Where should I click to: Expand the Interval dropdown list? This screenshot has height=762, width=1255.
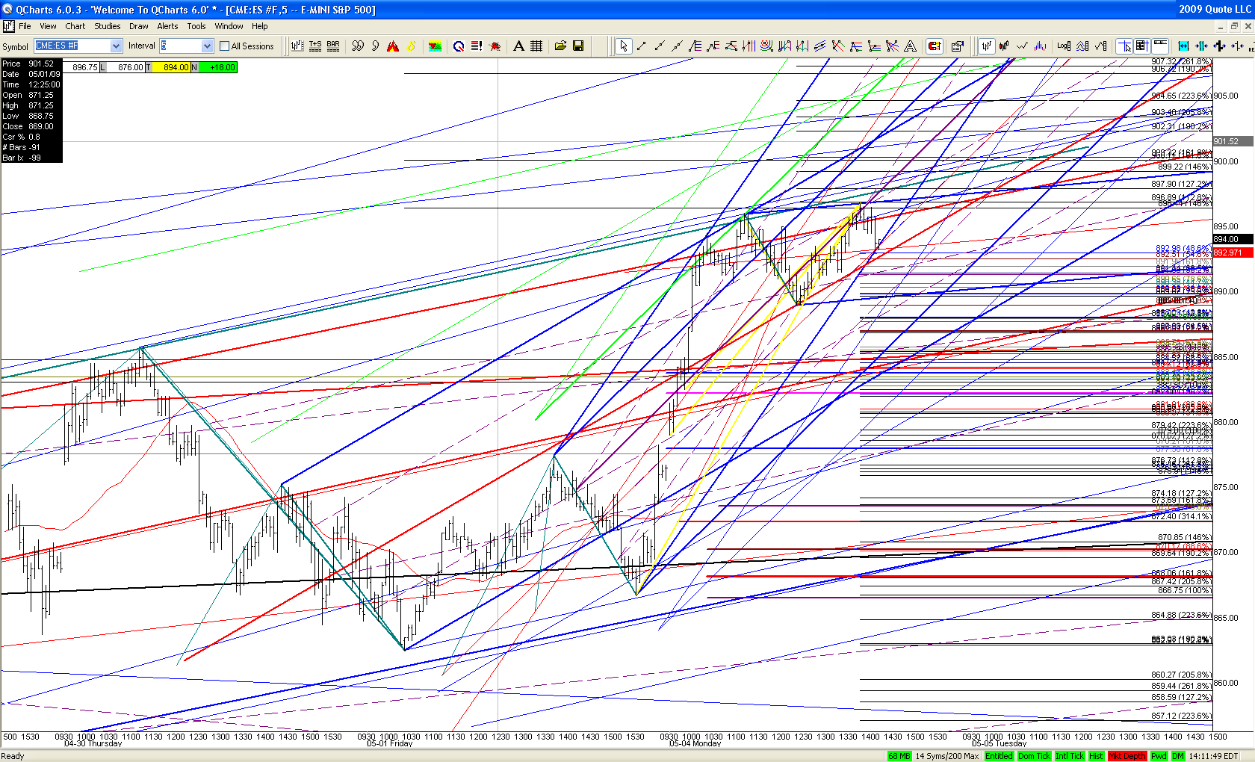pyautogui.click(x=207, y=46)
